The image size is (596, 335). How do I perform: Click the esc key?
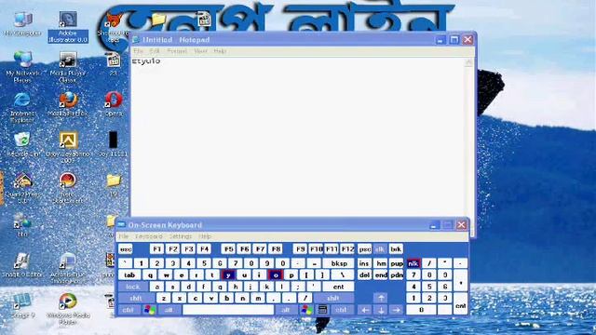[126, 249]
